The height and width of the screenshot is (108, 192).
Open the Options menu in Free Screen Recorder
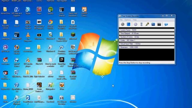pyautogui.click(x=127, y=20)
